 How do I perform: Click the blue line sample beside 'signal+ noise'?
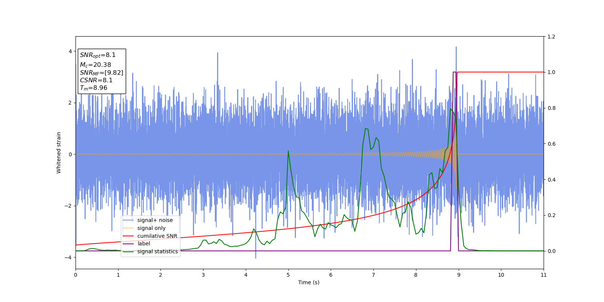tap(128, 220)
